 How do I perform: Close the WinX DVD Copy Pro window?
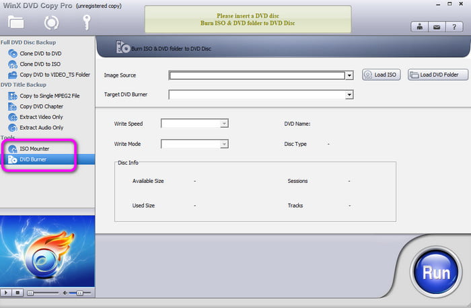pyautogui.click(x=461, y=4)
